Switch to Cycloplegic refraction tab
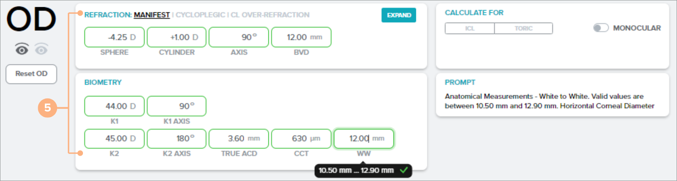 tap(200, 15)
